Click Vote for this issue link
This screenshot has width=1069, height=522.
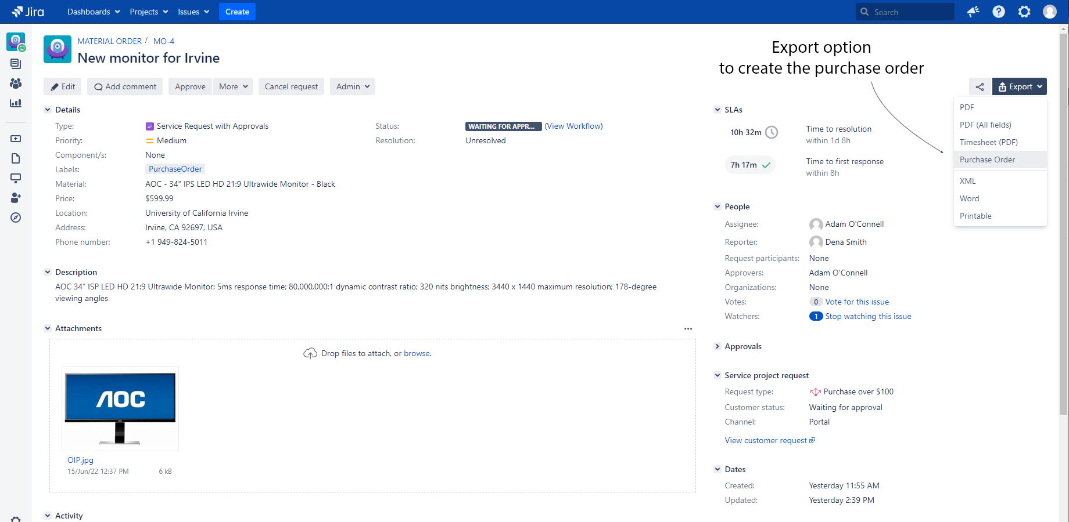pos(857,302)
